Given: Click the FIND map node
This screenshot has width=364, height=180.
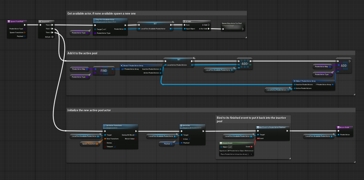Looking at the screenshot, I should (104, 71).
